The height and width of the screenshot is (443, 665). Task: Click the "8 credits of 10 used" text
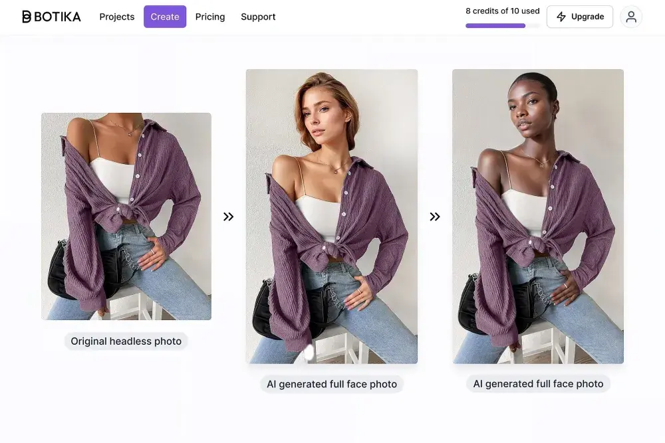503,11
